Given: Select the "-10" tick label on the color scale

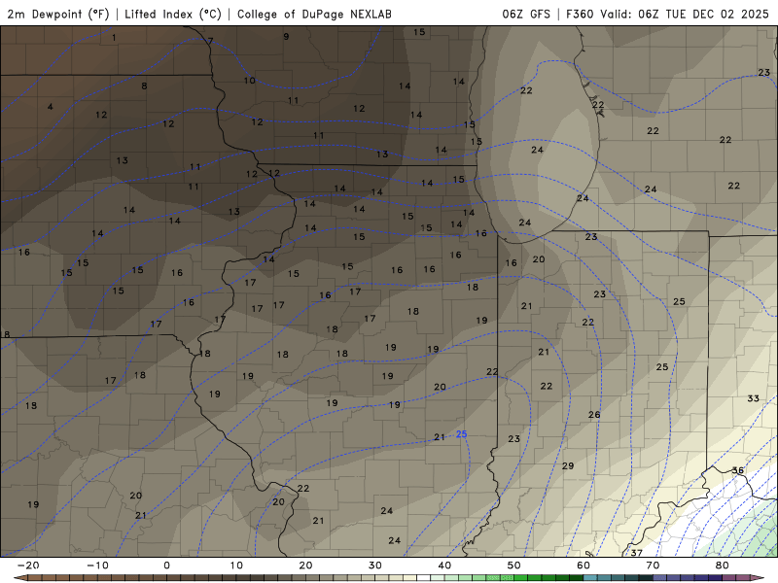Looking at the screenshot, I should (x=97, y=566).
